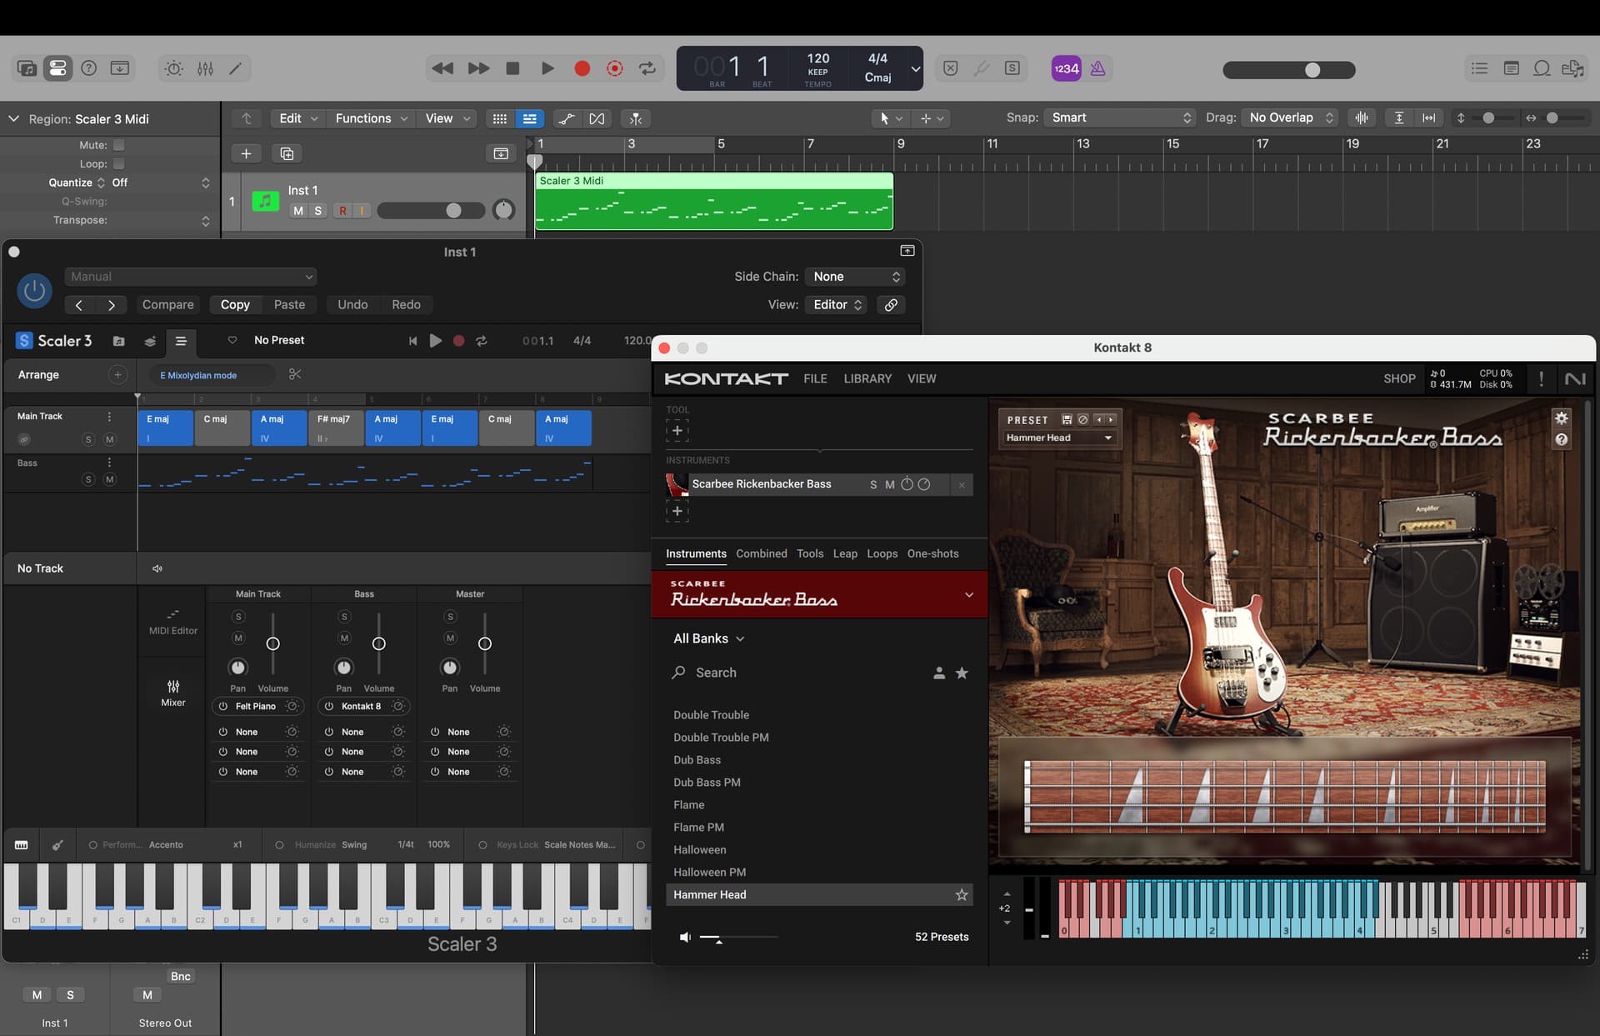This screenshot has height=1036, width=1600.
Task: Toggle the Inspector button in Logic toolbar
Action: (58, 68)
